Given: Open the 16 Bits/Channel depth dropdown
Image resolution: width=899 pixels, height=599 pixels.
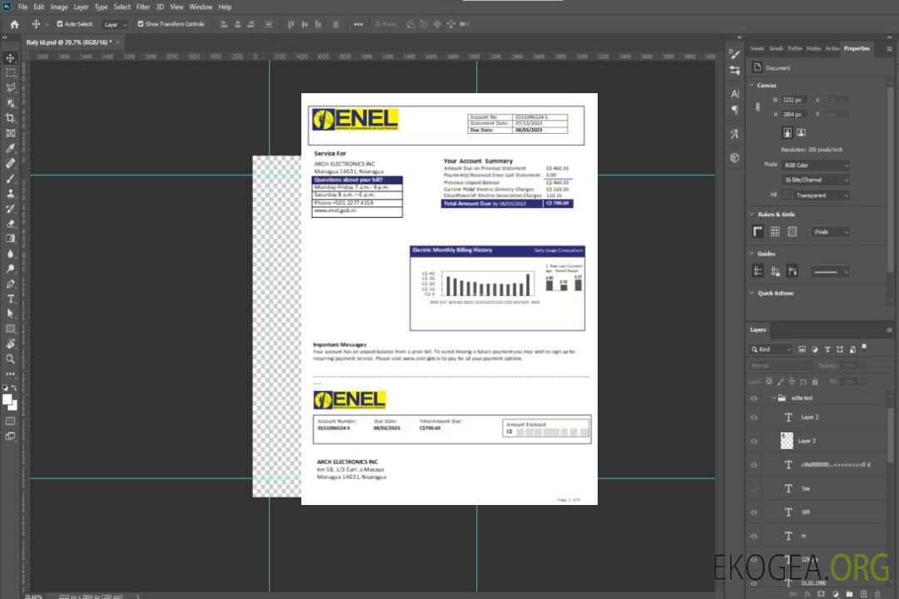Looking at the screenshot, I should [815, 180].
